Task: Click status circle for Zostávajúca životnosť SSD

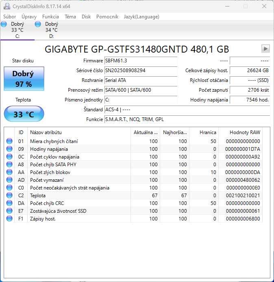Action: tap(9, 211)
